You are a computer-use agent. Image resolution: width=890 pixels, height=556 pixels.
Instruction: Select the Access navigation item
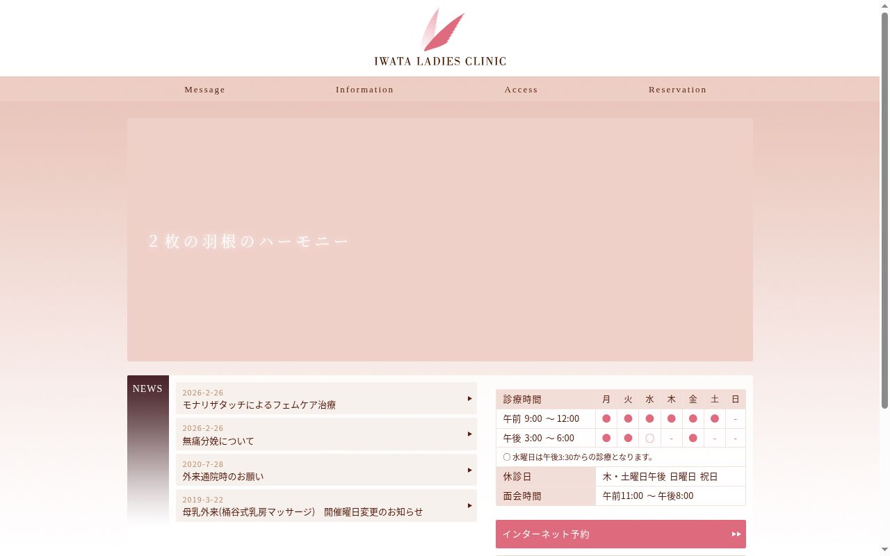[521, 90]
